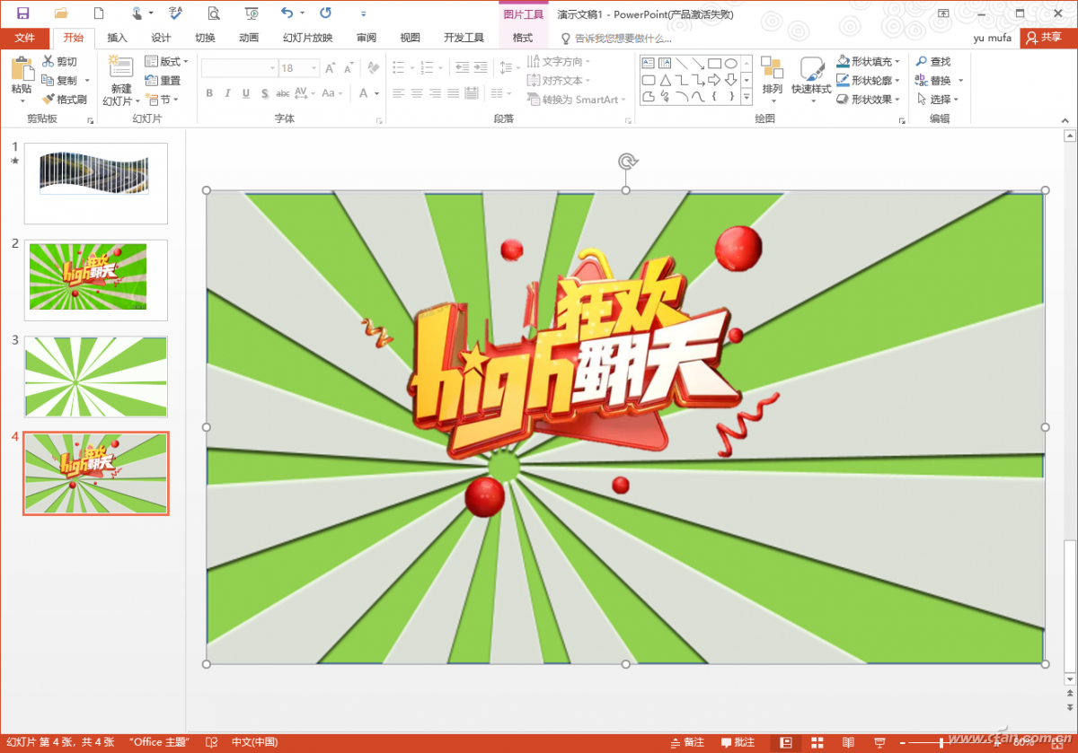The image size is (1078, 753).
Task: Open the Shape Fill (形状填充) dropdown
Action: pyautogui.click(x=868, y=62)
